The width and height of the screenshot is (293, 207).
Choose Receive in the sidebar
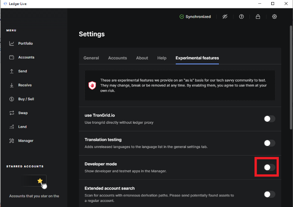[x=25, y=85]
